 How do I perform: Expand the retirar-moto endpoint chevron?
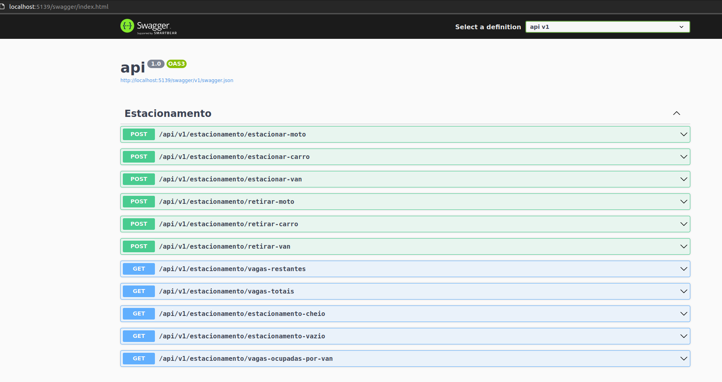tap(684, 202)
